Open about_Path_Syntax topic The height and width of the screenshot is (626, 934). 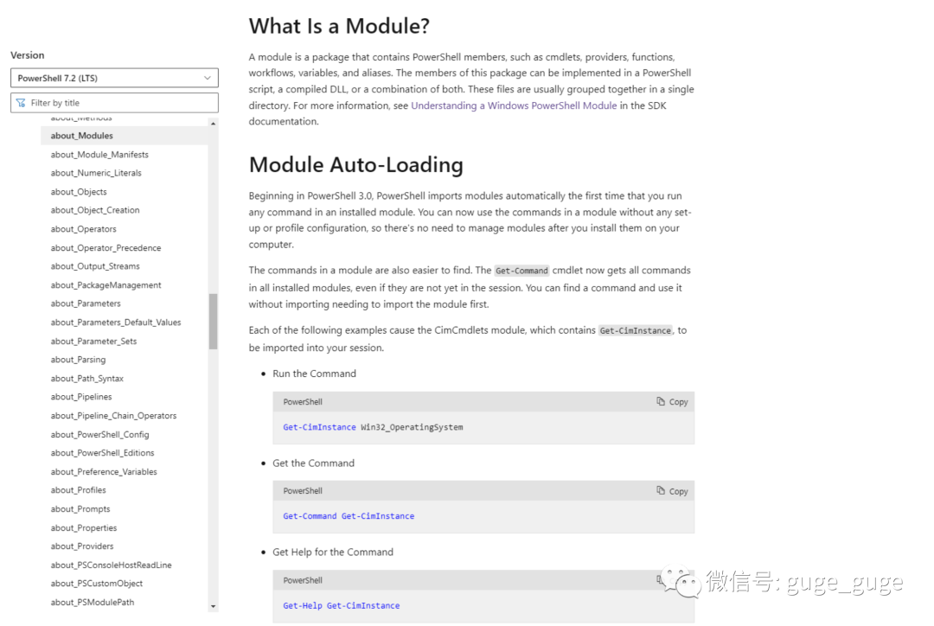pos(87,379)
